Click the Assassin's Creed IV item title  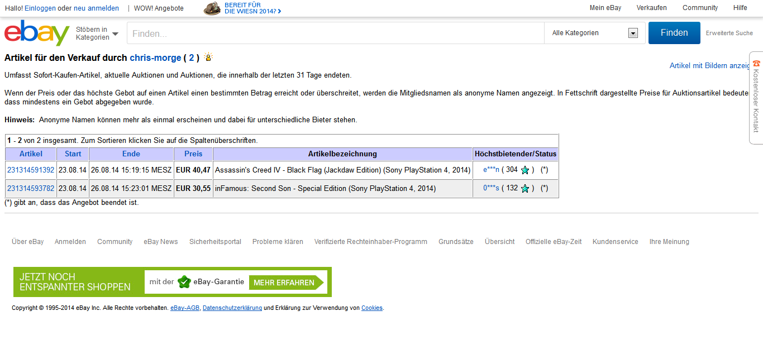tap(343, 170)
